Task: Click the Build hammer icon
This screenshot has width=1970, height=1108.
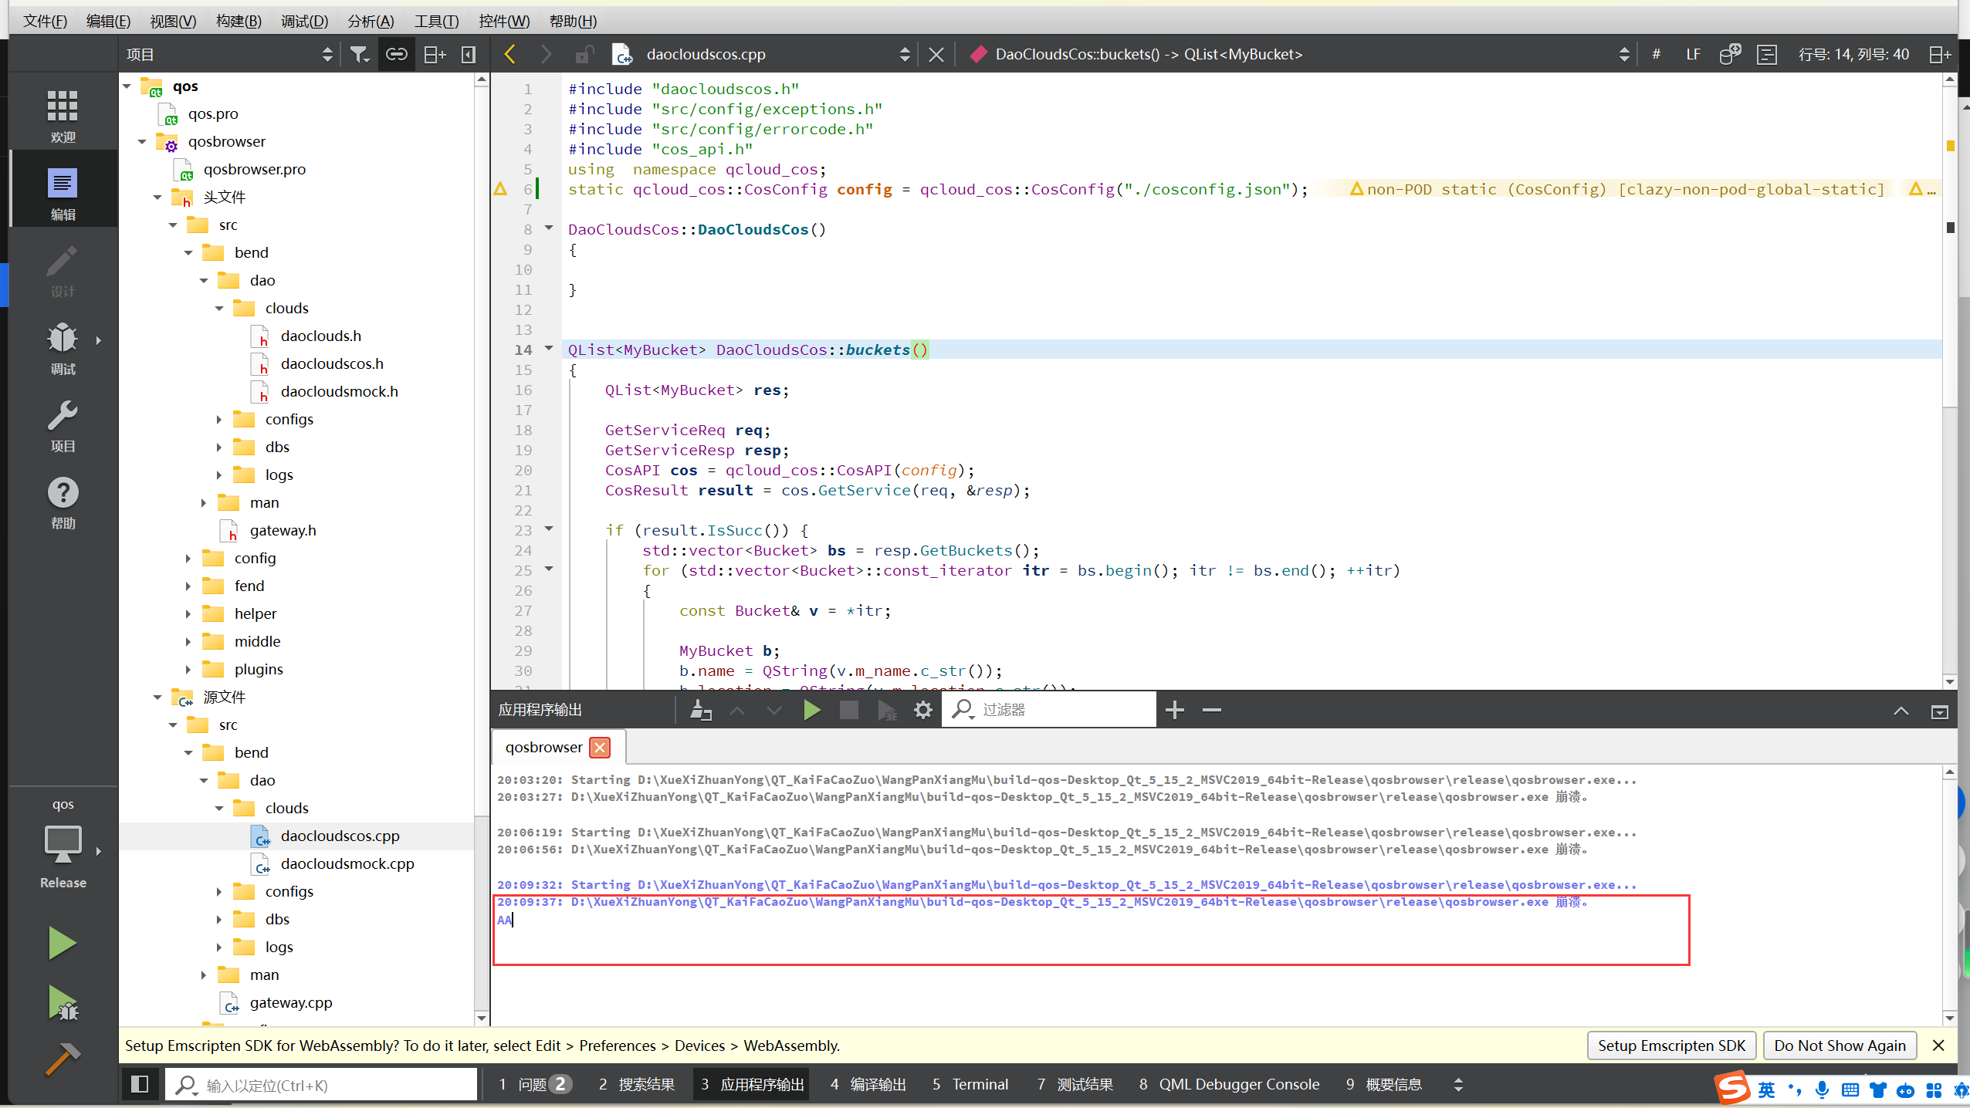Action: point(62,1060)
